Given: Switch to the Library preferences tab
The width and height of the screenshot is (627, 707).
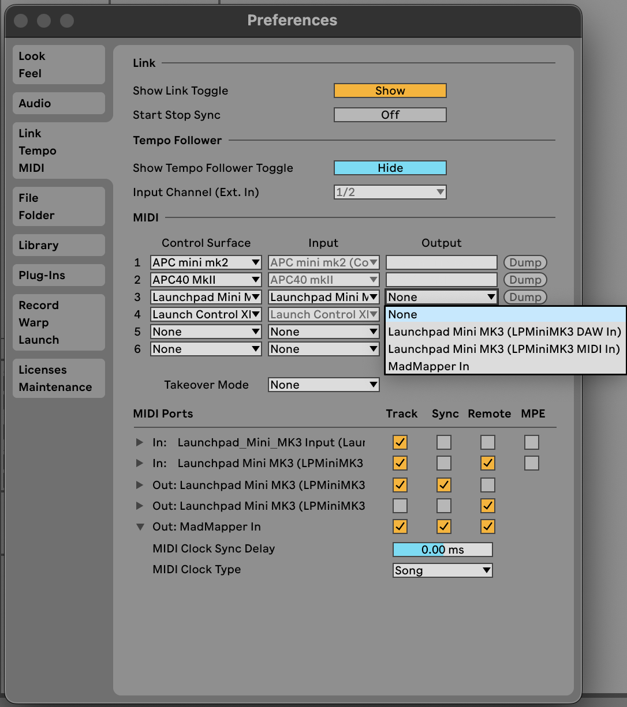Looking at the screenshot, I should tap(58, 245).
